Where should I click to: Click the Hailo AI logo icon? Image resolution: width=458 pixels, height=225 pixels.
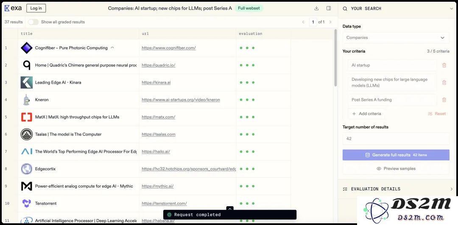(27, 152)
